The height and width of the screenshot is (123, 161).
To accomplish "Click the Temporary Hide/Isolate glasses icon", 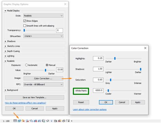I will [48, 121].
